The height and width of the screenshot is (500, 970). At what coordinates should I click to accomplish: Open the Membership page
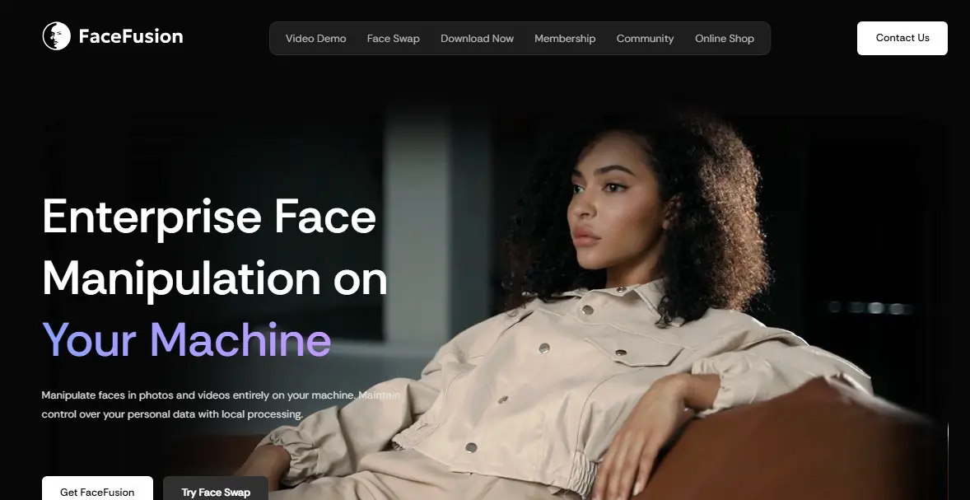pos(565,39)
